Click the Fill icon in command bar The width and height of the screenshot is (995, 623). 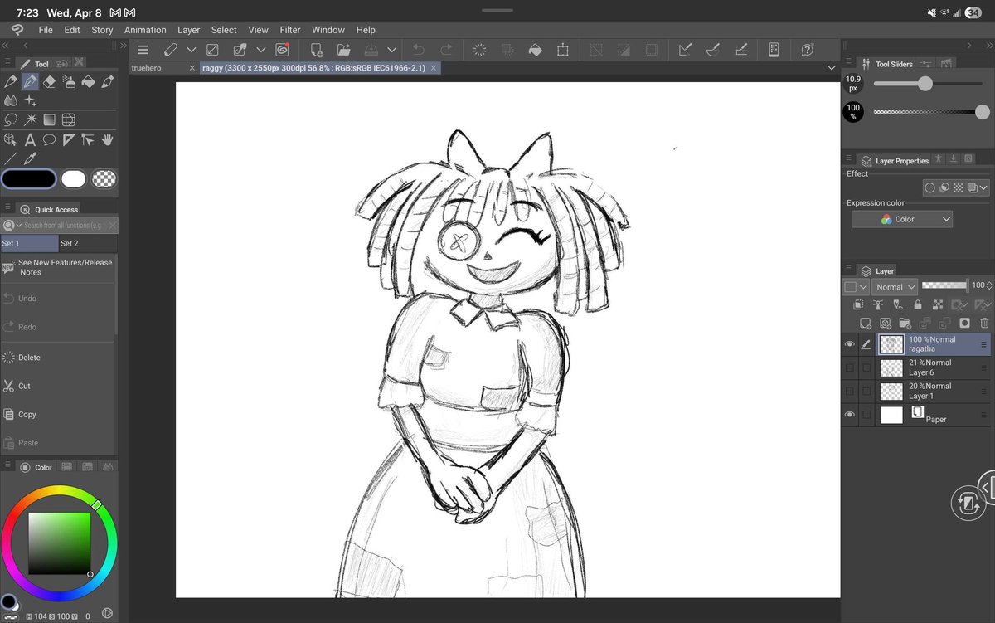(x=536, y=50)
